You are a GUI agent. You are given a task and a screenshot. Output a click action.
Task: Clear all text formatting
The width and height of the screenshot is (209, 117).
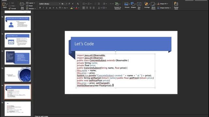pos(78,4)
